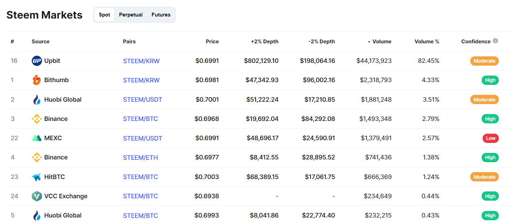514x223 pixels.
Task: Click the Confidence info icon
Action: click(x=495, y=41)
